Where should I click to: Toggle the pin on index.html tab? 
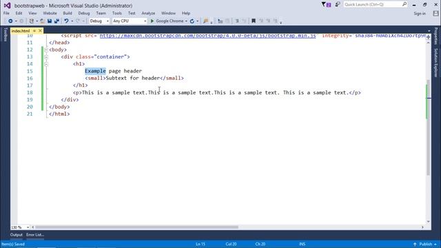tap(34, 30)
